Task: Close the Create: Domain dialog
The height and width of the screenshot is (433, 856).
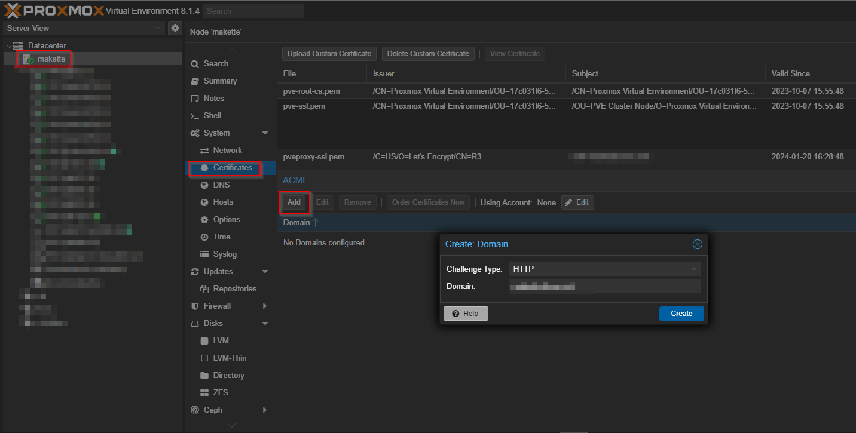Action: click(x=697, y=244)
